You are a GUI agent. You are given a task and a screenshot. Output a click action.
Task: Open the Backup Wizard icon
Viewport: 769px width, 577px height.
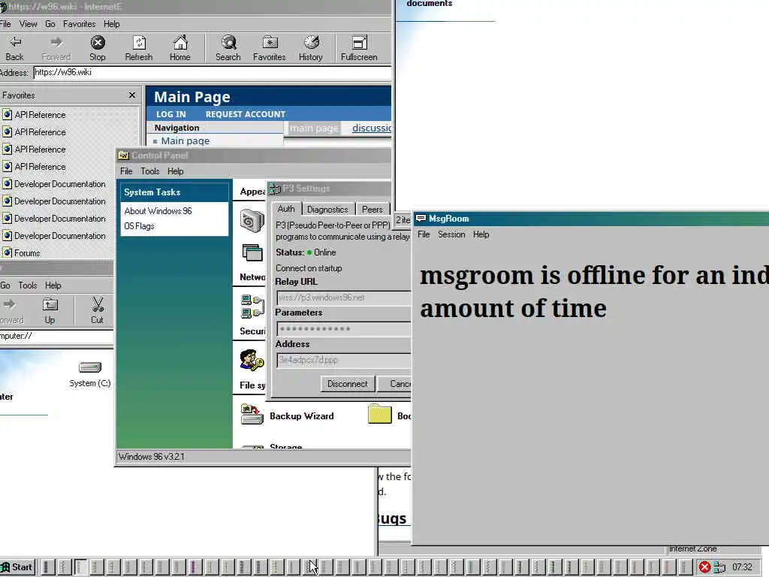(252, 415)
